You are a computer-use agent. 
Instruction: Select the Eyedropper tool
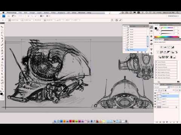click(2, 41)
